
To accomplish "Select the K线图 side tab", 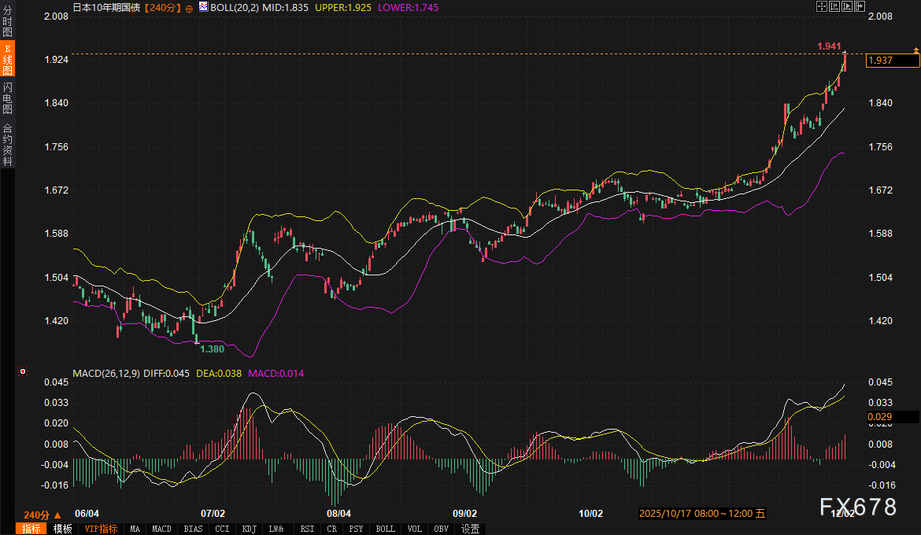I will point(7,60).
